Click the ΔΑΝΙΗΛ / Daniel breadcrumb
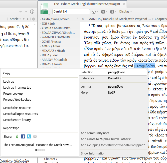 coord(120,19)
